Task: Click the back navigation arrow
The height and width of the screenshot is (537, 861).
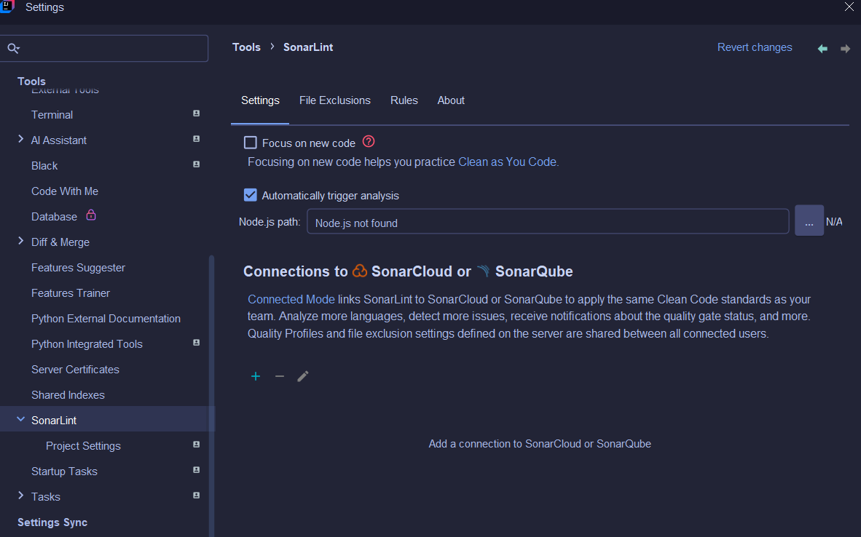Action: coord(822,49)
